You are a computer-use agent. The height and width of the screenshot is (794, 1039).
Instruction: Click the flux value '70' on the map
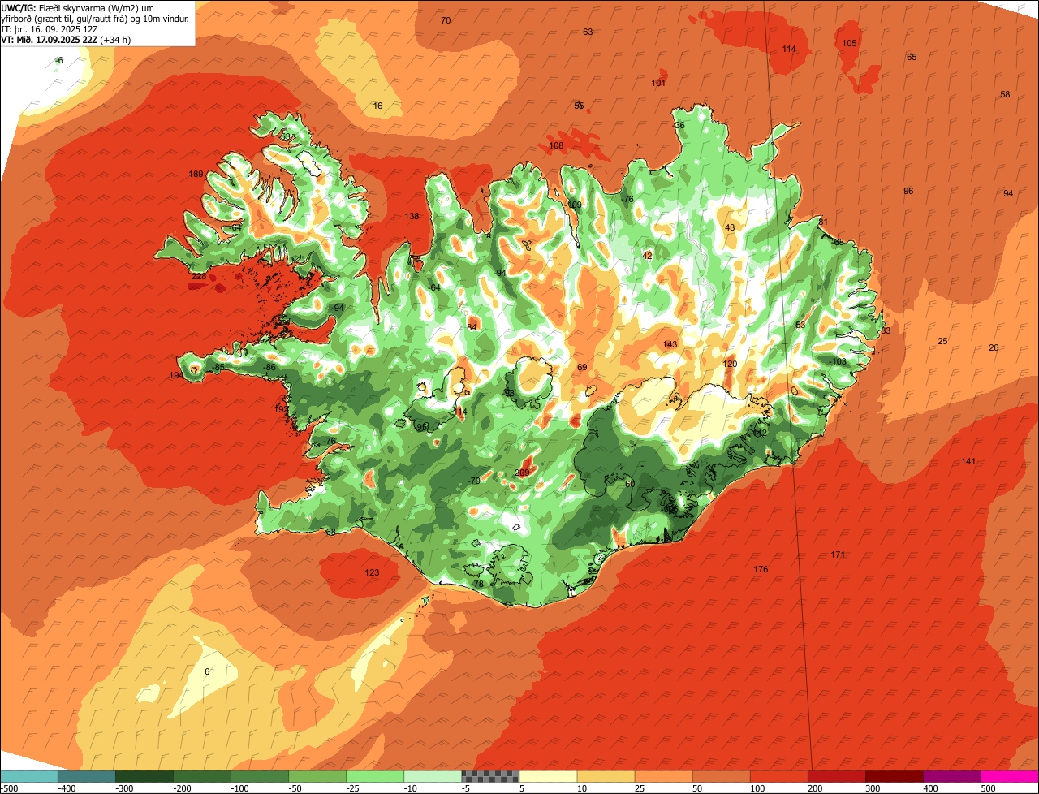click(446, 21)
